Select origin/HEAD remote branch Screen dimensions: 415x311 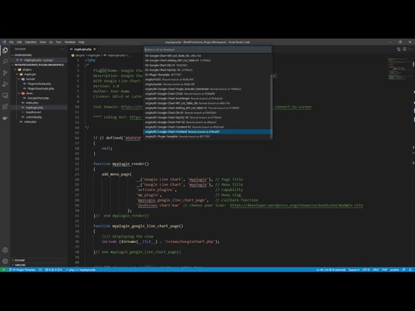(206, 79)
